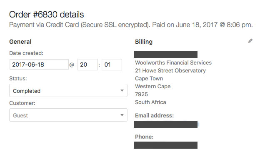Image resolution: width=260 pixels, height=167 pixels.
Task: Open the Customer dropdown showing Guest
Action: pyautogui.click(x=68, y=115)
